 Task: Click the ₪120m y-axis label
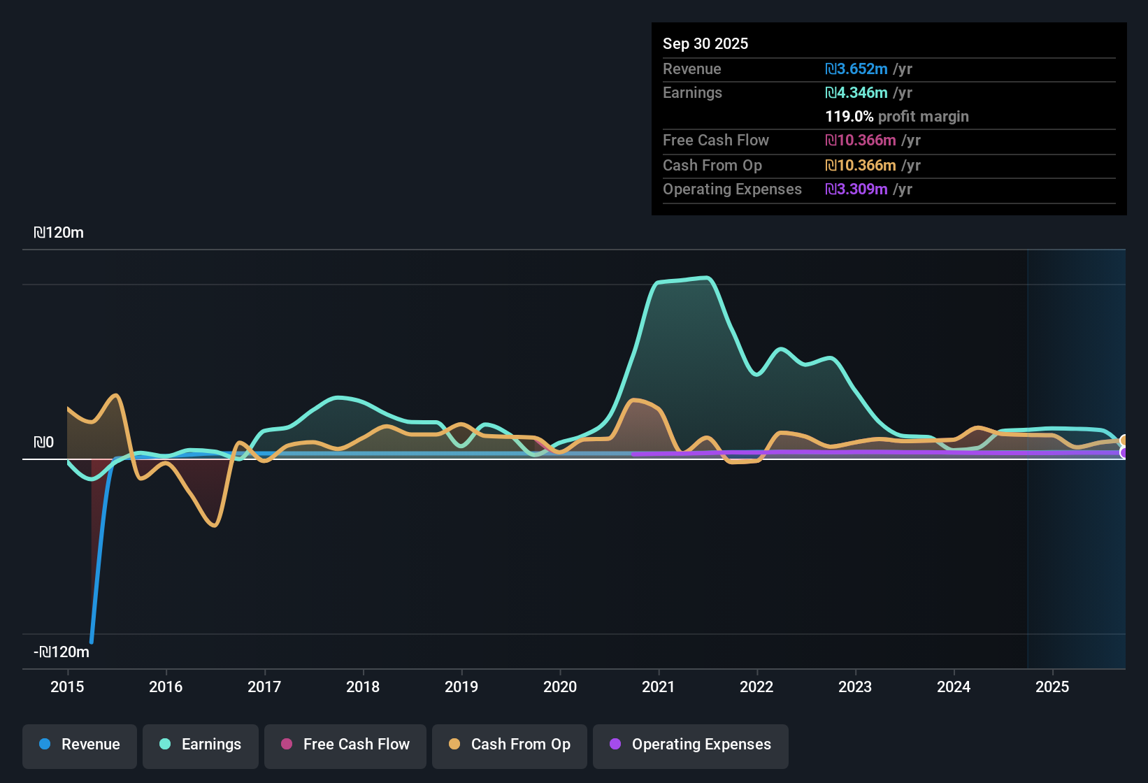tap(59, 233)
